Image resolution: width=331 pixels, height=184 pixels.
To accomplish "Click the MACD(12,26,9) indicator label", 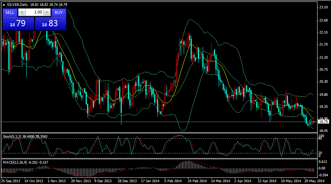I will click(15, 162).
